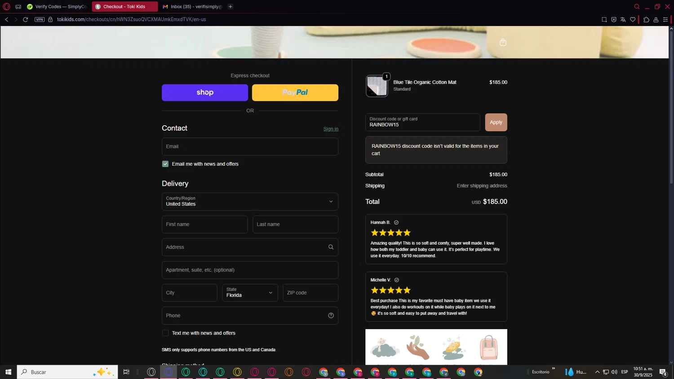Focus the City field
The width and height of the screenshot is (674, 379).
click(190, 293)
